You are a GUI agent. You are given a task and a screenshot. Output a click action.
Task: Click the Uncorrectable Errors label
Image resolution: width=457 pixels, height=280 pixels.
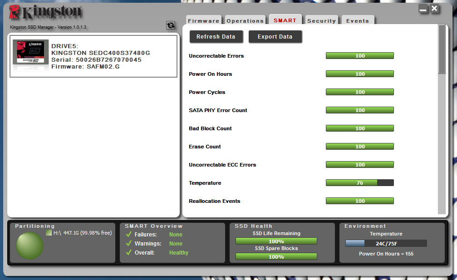click(x=216, y=56)
